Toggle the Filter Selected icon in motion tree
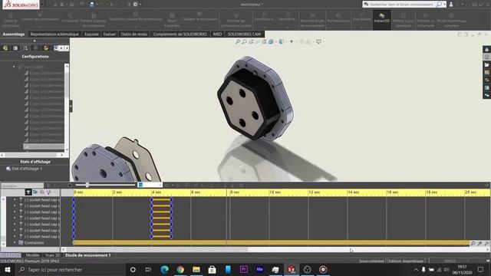The width and height of the screenshot is (491, 276). coord(49,192)
